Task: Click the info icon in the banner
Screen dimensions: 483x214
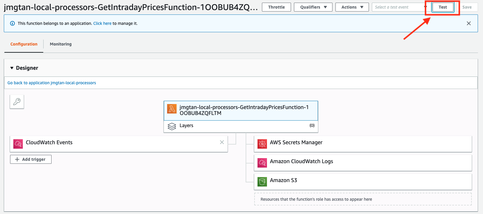Action: (12, 23)
